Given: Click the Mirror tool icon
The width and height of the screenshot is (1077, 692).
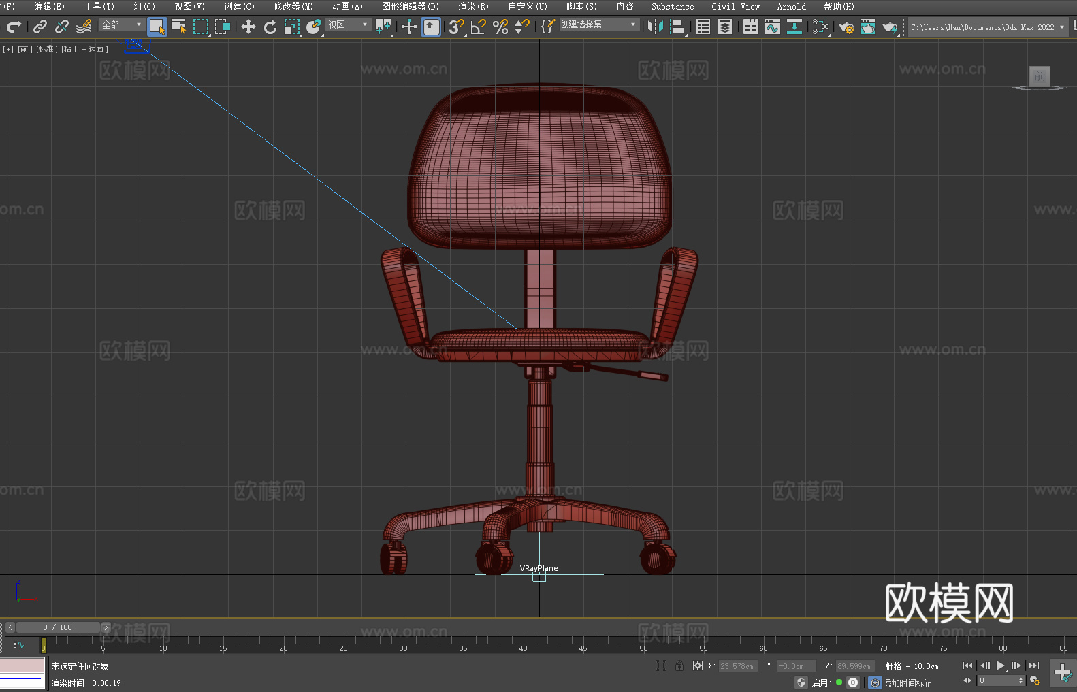Looking at the screenshot, I should [x=656, y=27].
